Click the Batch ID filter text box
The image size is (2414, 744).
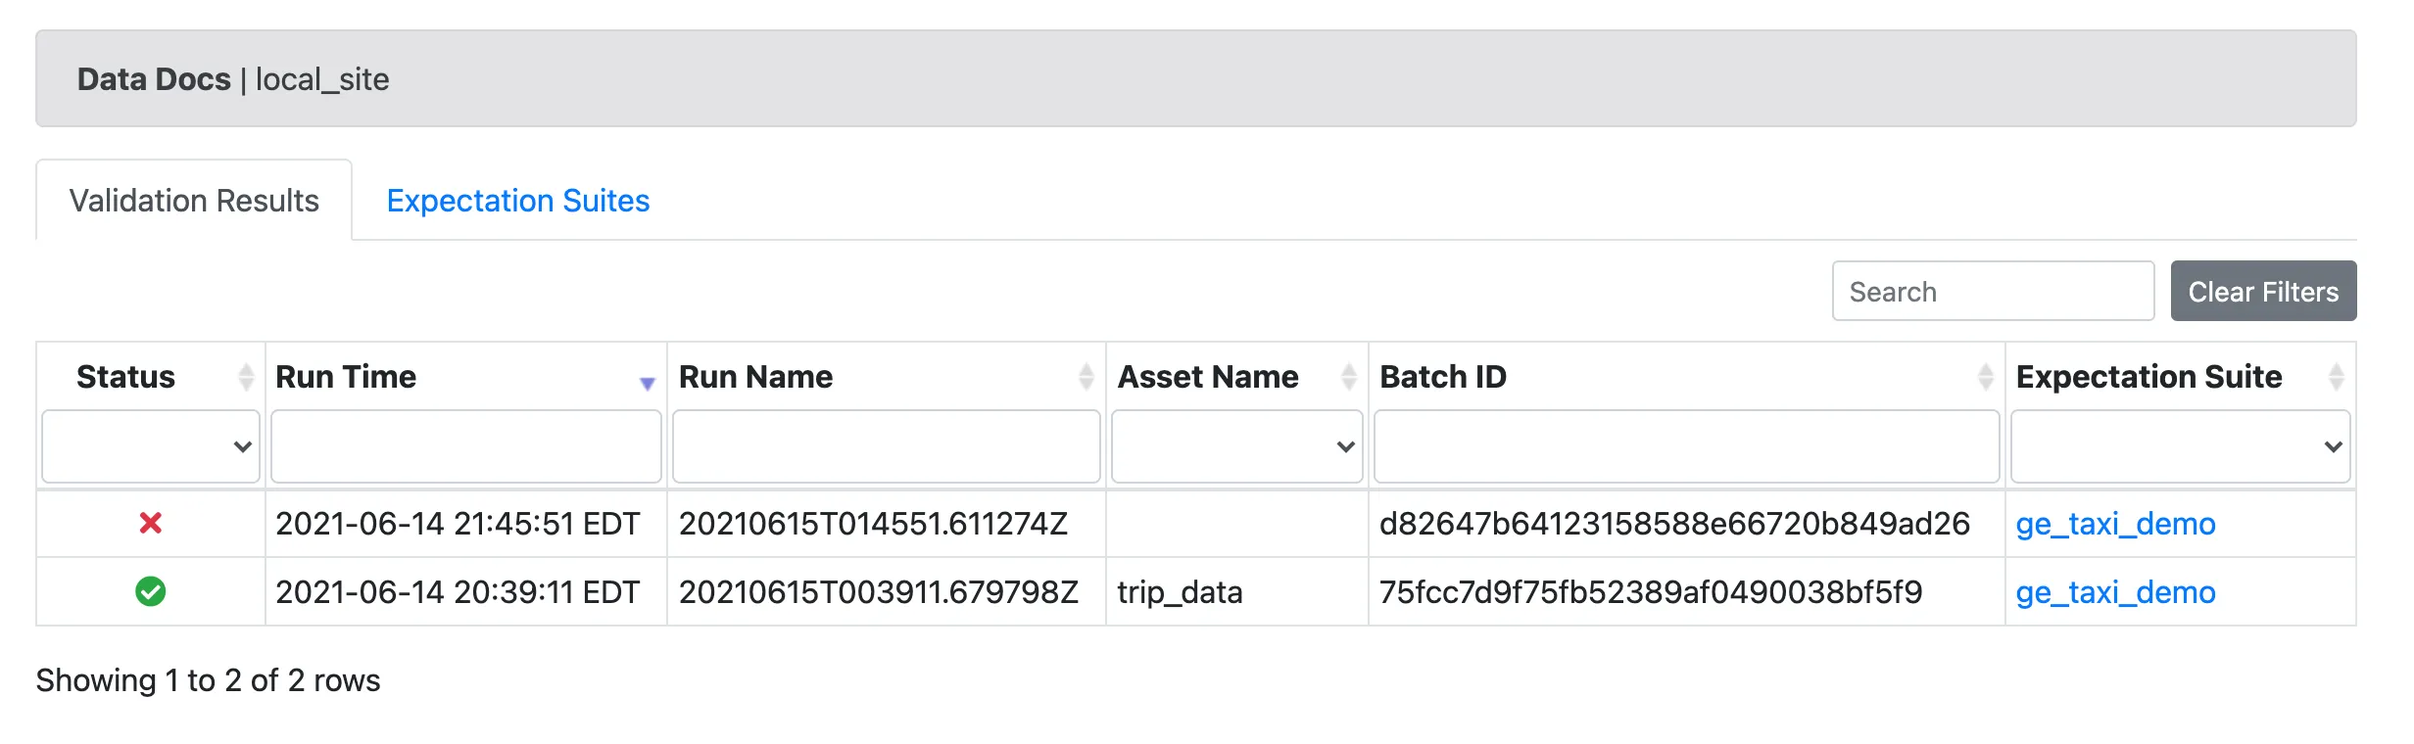1685,446
